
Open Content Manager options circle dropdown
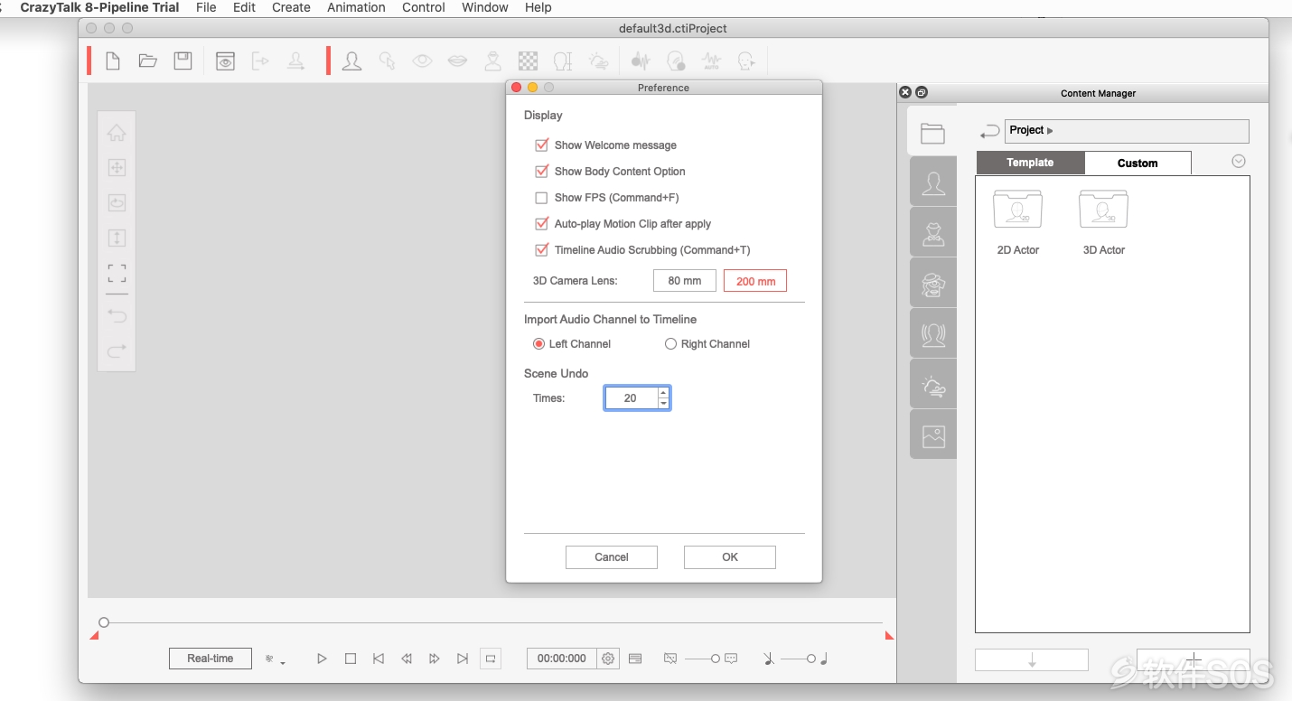click(x=1239, y=161)
